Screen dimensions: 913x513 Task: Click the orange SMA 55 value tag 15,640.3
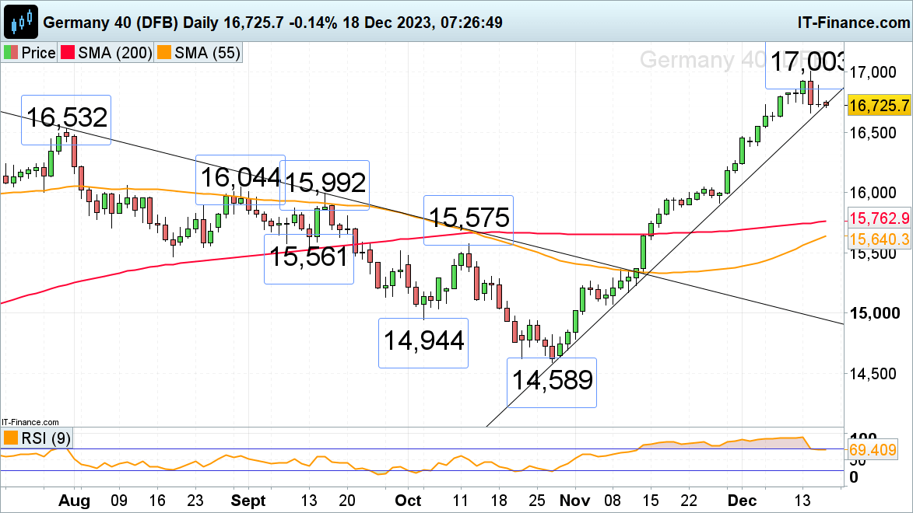pyautogui.click(x=879, y=239)
